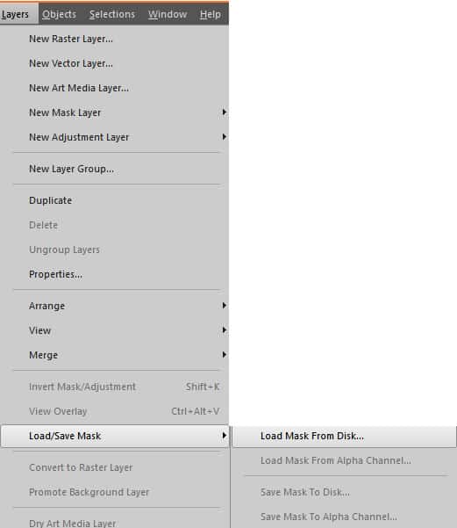Expand the New Mask Layer submenu
This screenshot has width=457, height=528.
click(x=114, y=112)
